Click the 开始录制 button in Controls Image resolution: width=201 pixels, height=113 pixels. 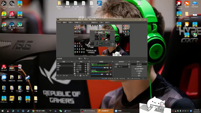[139, 67]
